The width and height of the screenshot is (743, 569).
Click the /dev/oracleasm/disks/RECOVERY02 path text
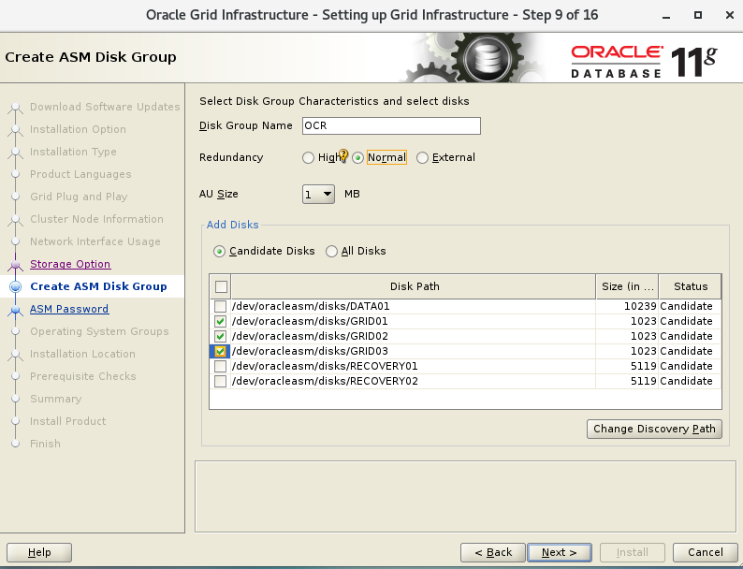click(325, 382)
